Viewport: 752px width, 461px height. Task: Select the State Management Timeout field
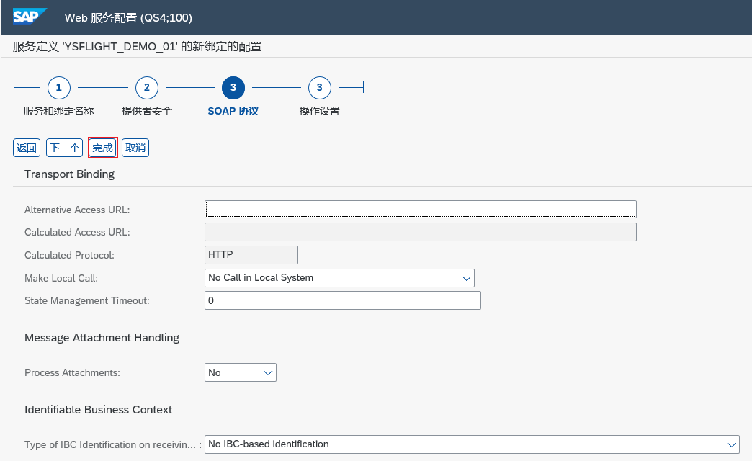[x=343, y=300]
